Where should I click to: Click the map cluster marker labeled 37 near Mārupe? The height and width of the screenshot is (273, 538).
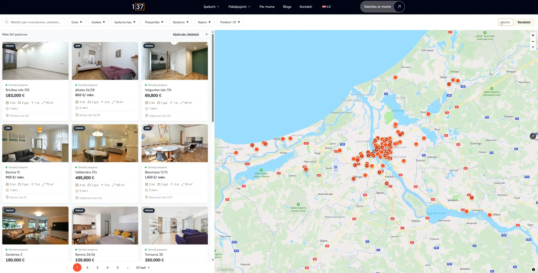tap(354, 179)
